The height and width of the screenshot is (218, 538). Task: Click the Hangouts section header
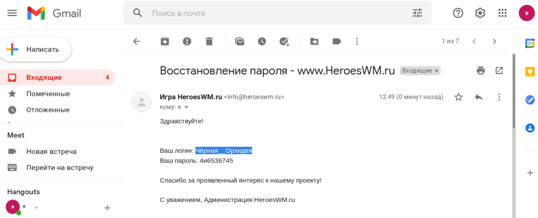point(24,192)
